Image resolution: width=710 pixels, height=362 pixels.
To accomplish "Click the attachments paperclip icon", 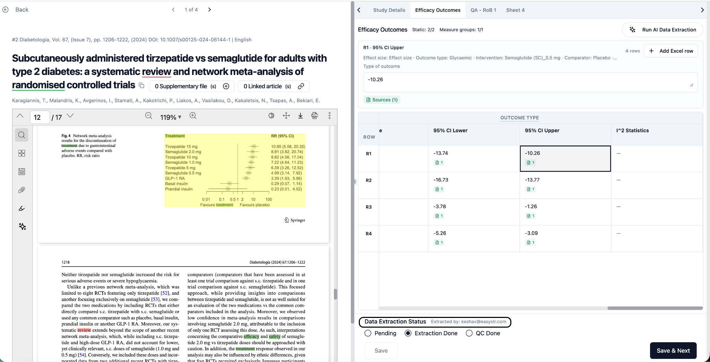I will tap(21, 190).
